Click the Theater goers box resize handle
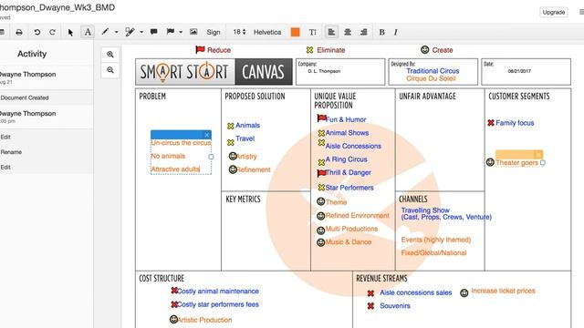This screenshot has width=584, height=328. point(543,162)
